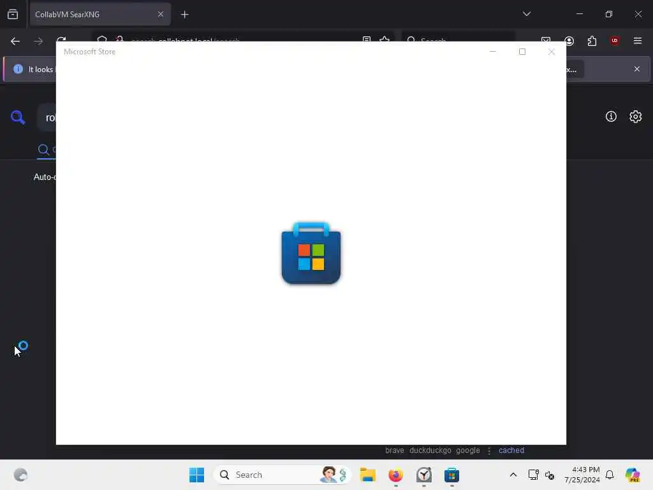Image resolution: width=653 pixels, height=490 pixels.
Task: Minimize the Microsoft Store window
Action: [x=493, y=52]
